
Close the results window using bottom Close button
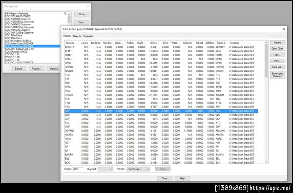tap(165, 178)
